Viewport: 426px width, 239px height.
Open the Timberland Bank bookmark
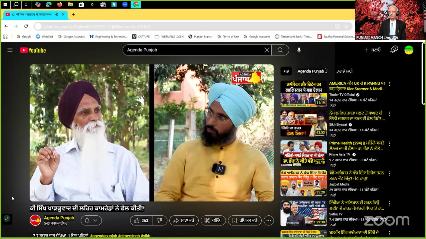pos(294,37)
